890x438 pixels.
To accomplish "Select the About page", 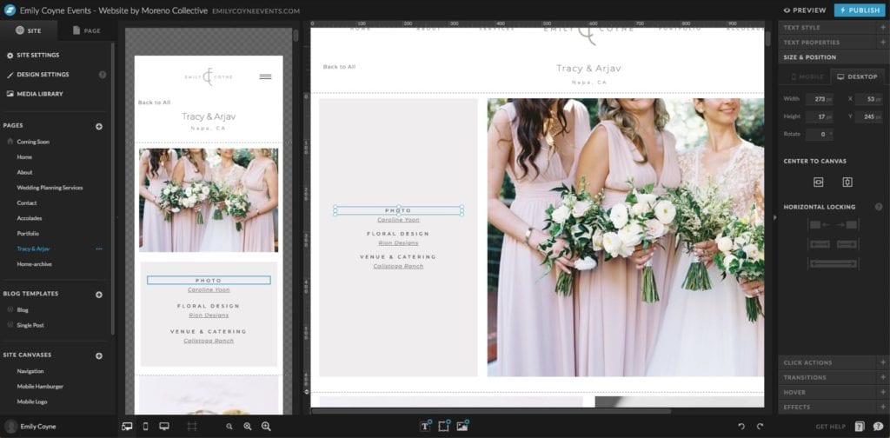I will pos(25,172).
